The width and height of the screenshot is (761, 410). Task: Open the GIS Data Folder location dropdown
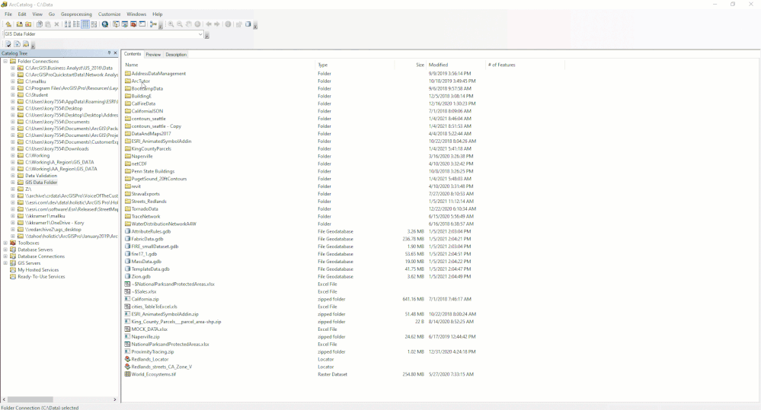(200, 34)
